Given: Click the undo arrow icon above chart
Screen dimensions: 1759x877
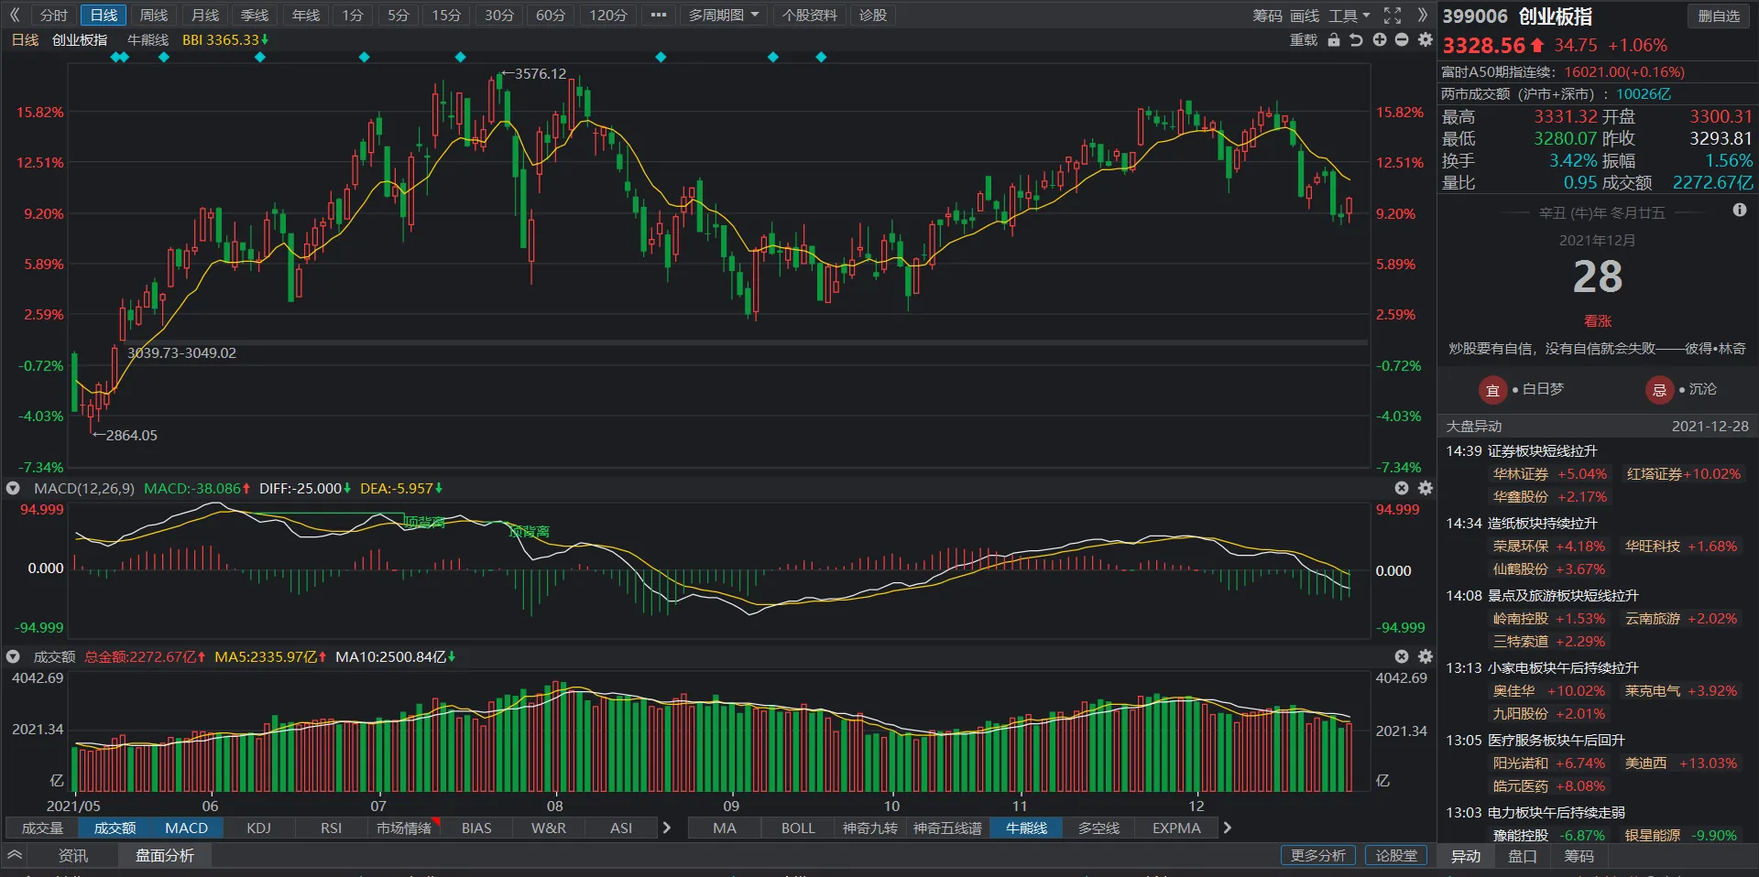Looking at the screenshot, I should (x=1357, y=40).
